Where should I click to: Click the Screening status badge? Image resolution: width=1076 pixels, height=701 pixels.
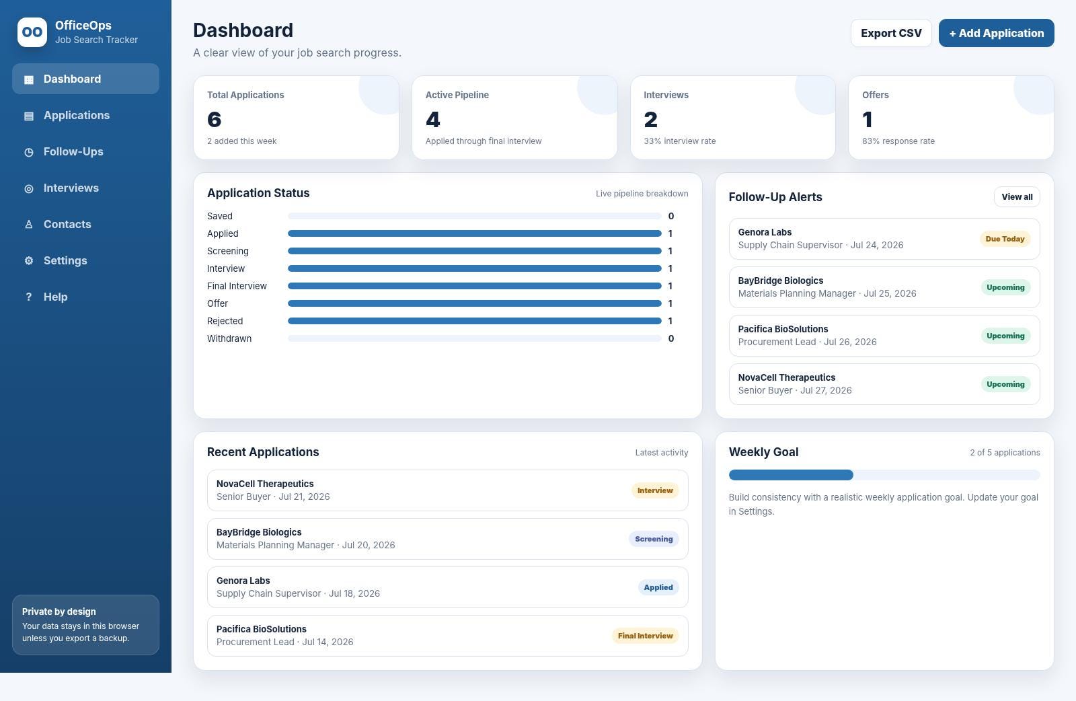[x=654, y=539]
